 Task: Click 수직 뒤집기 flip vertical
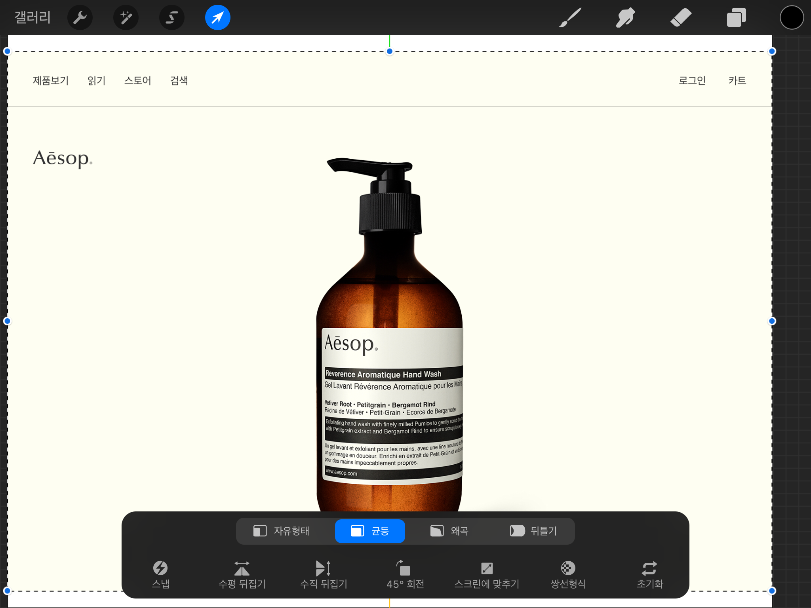(x=324, y=574)
